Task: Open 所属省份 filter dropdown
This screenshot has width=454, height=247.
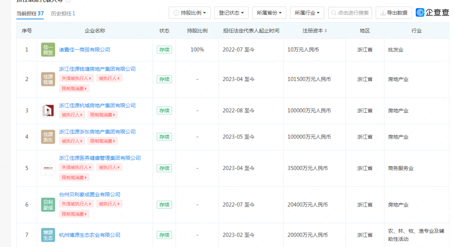Action: click(269, 13)
